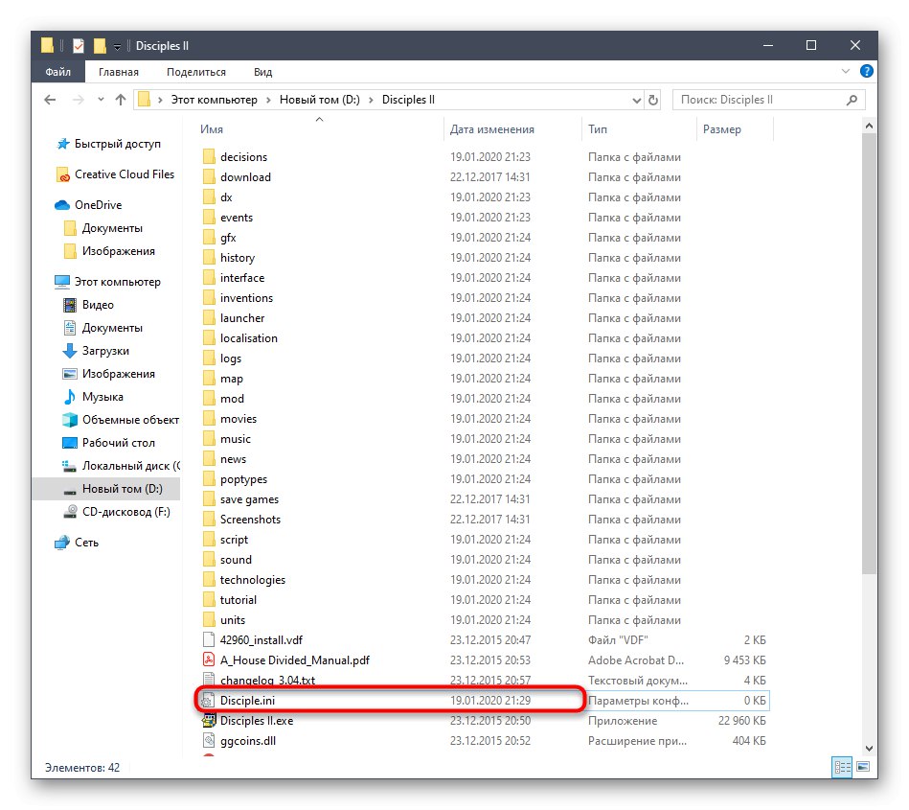Expand the Новый том (D:) breadcrumb arrow
The width and height of the screenshot is (909, 810).
click(x=371, y=100)
